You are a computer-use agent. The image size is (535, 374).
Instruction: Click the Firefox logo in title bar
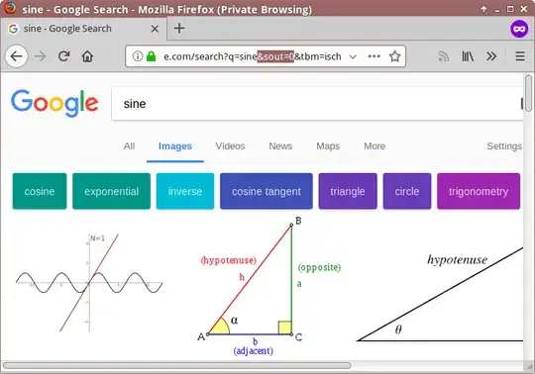tap(10, 8)
